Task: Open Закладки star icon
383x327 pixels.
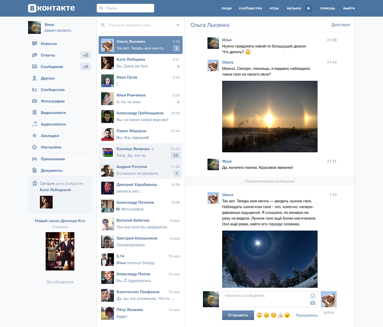Action: click(34, 136)
